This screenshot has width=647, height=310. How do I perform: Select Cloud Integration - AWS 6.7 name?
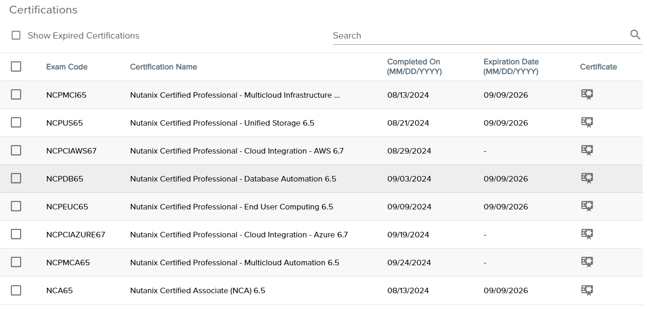tap(237, 151)
